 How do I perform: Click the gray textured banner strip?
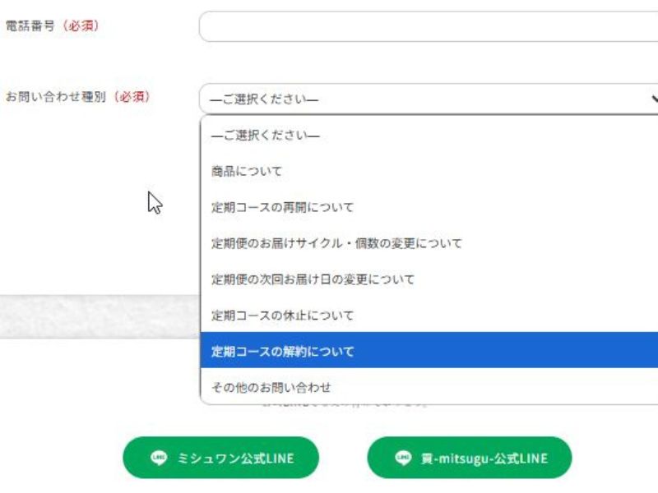click(x=100, y=316)
